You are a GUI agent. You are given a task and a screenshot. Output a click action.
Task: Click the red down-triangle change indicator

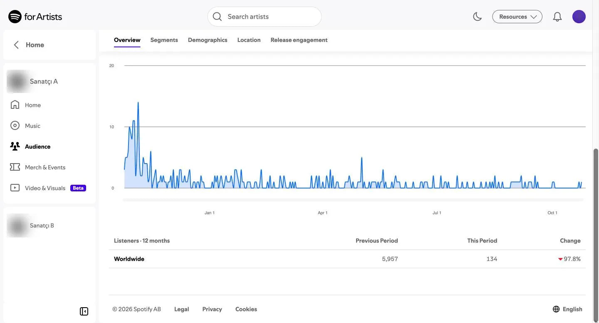click(x=560, y=259)
